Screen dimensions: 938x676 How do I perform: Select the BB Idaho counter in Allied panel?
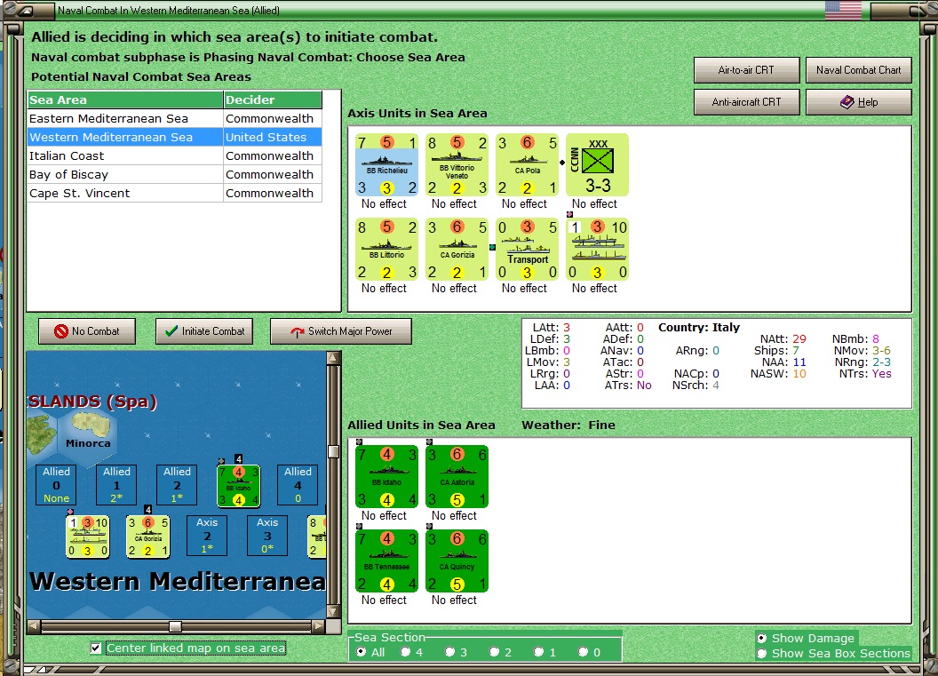(386, 477)
